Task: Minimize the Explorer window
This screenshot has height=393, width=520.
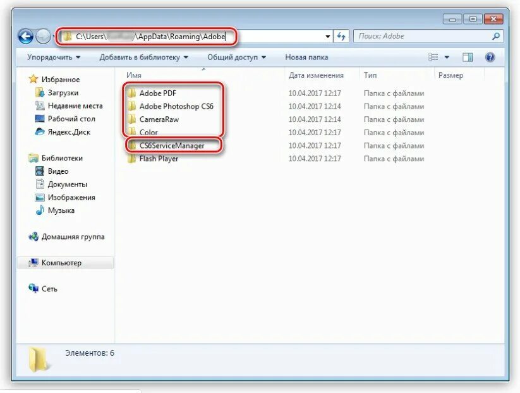Action: [452, 19]
